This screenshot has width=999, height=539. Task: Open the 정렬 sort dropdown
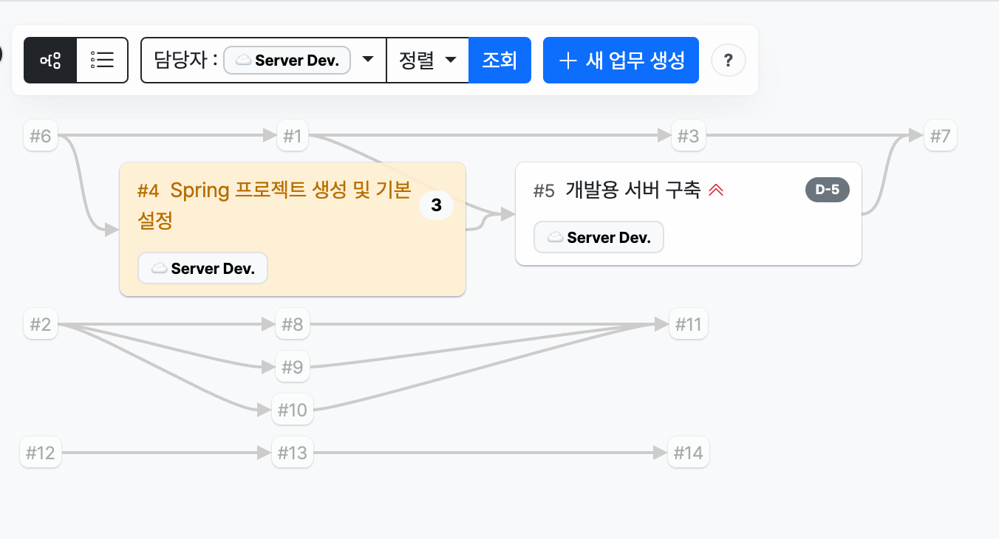pos(428,60)
